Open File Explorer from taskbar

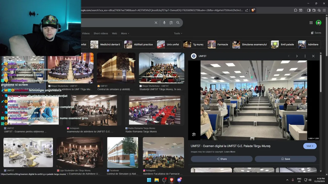(157, 180)
